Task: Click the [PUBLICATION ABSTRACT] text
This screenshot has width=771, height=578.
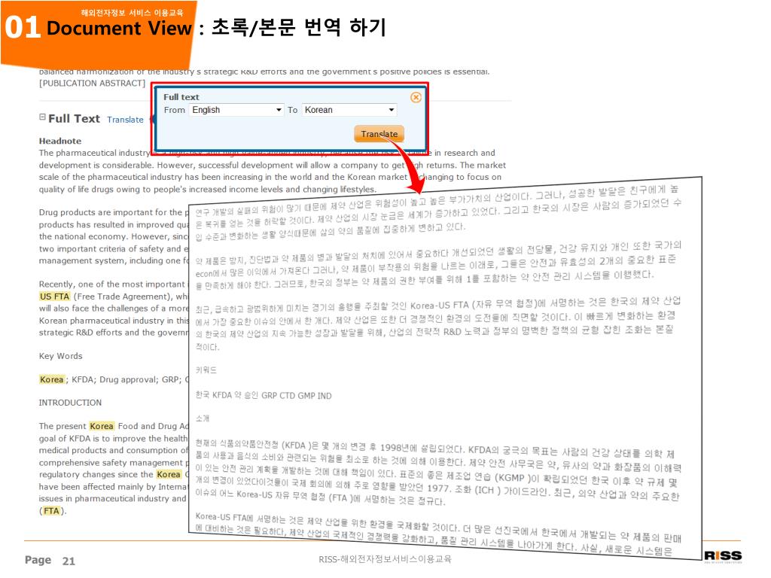Action: tap(93, 83)
